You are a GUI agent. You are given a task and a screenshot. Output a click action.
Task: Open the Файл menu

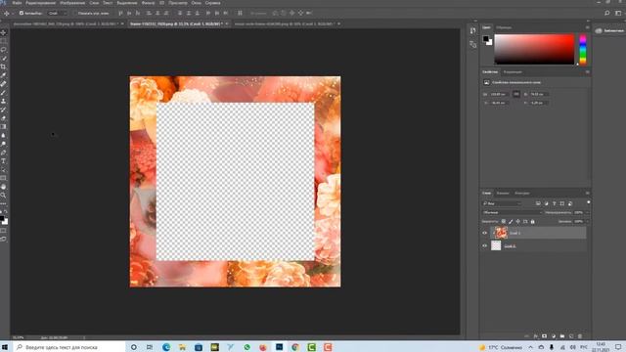[x=17, y=3]
